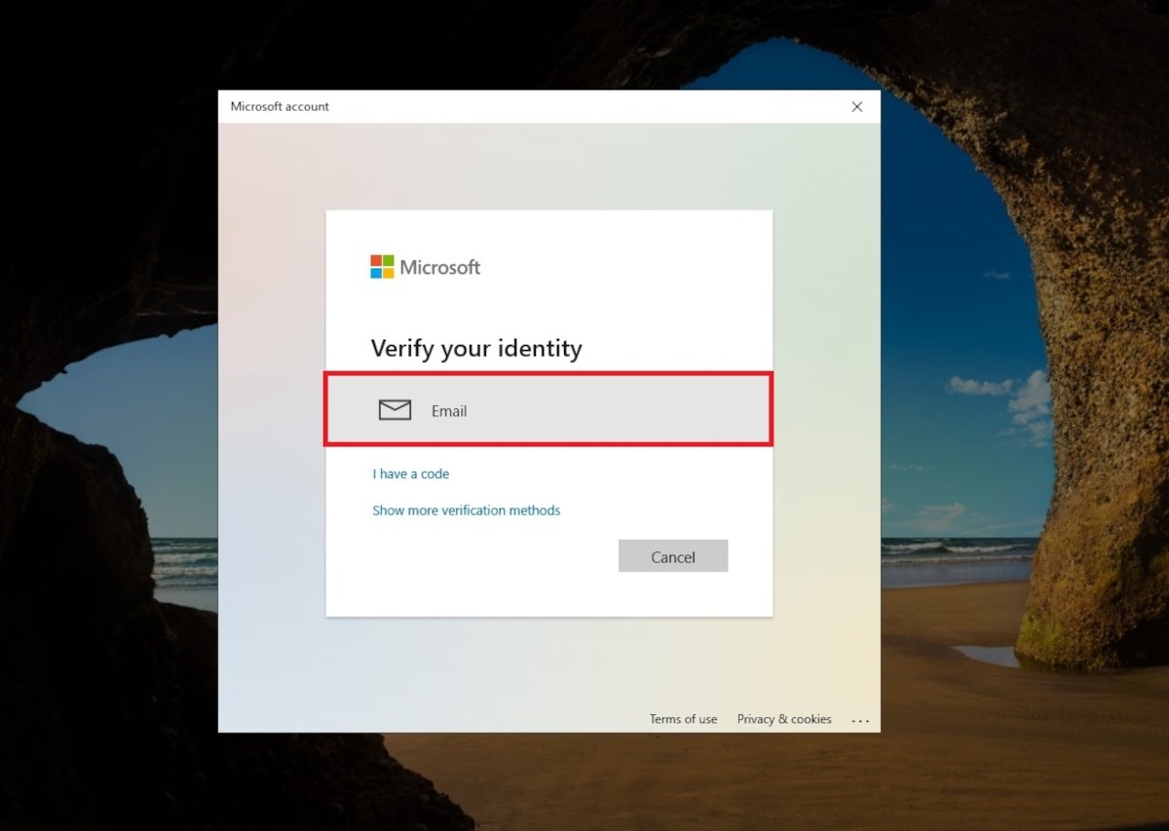This screenshot has height=831, width=1169.
Task: Click the 'Verify your identity' heading
Action: point(476,349)
